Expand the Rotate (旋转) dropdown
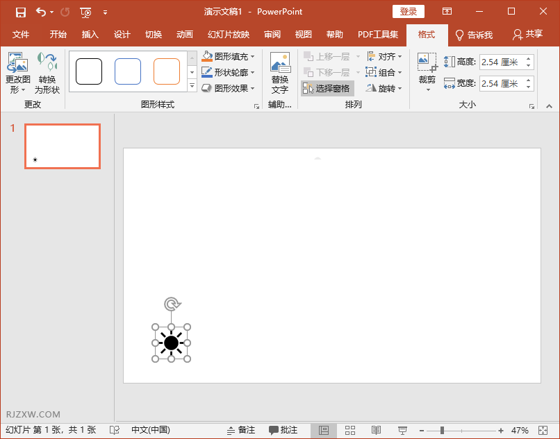The height and width of the screenshot is (439, 560). point(384,88)
